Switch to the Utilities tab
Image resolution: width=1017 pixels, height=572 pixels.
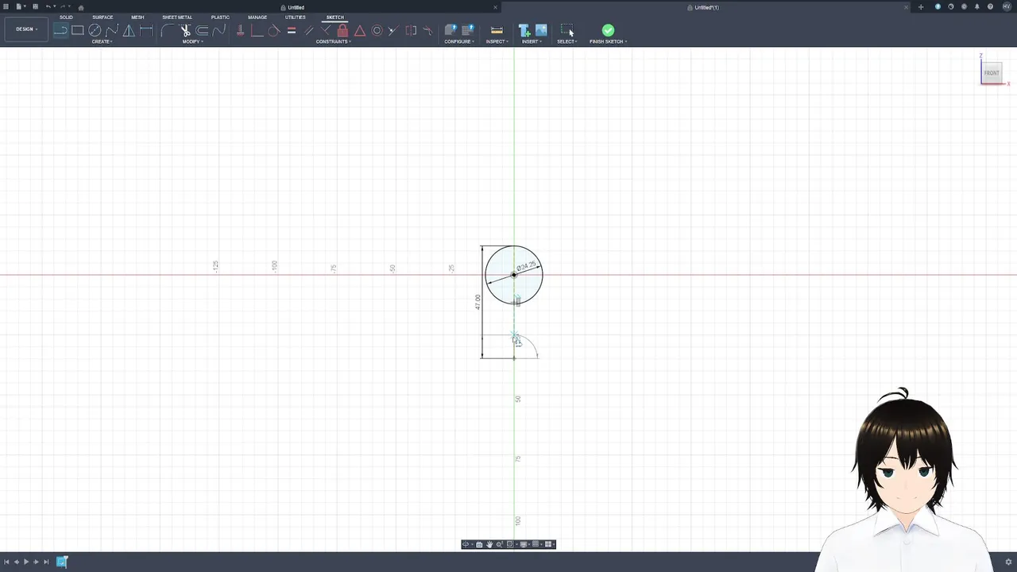coord(295,17)
